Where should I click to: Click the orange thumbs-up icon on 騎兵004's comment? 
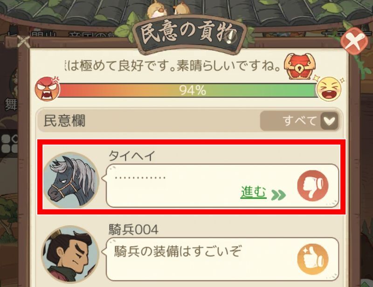(313, 259)
